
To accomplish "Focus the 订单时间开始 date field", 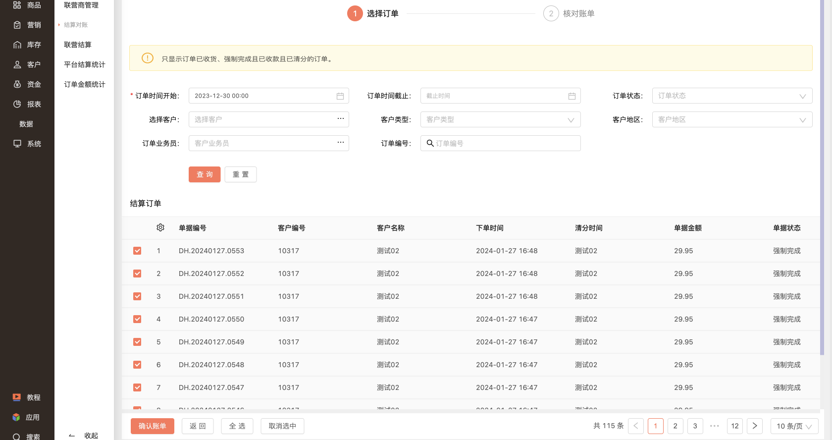I will pos(269,96).
